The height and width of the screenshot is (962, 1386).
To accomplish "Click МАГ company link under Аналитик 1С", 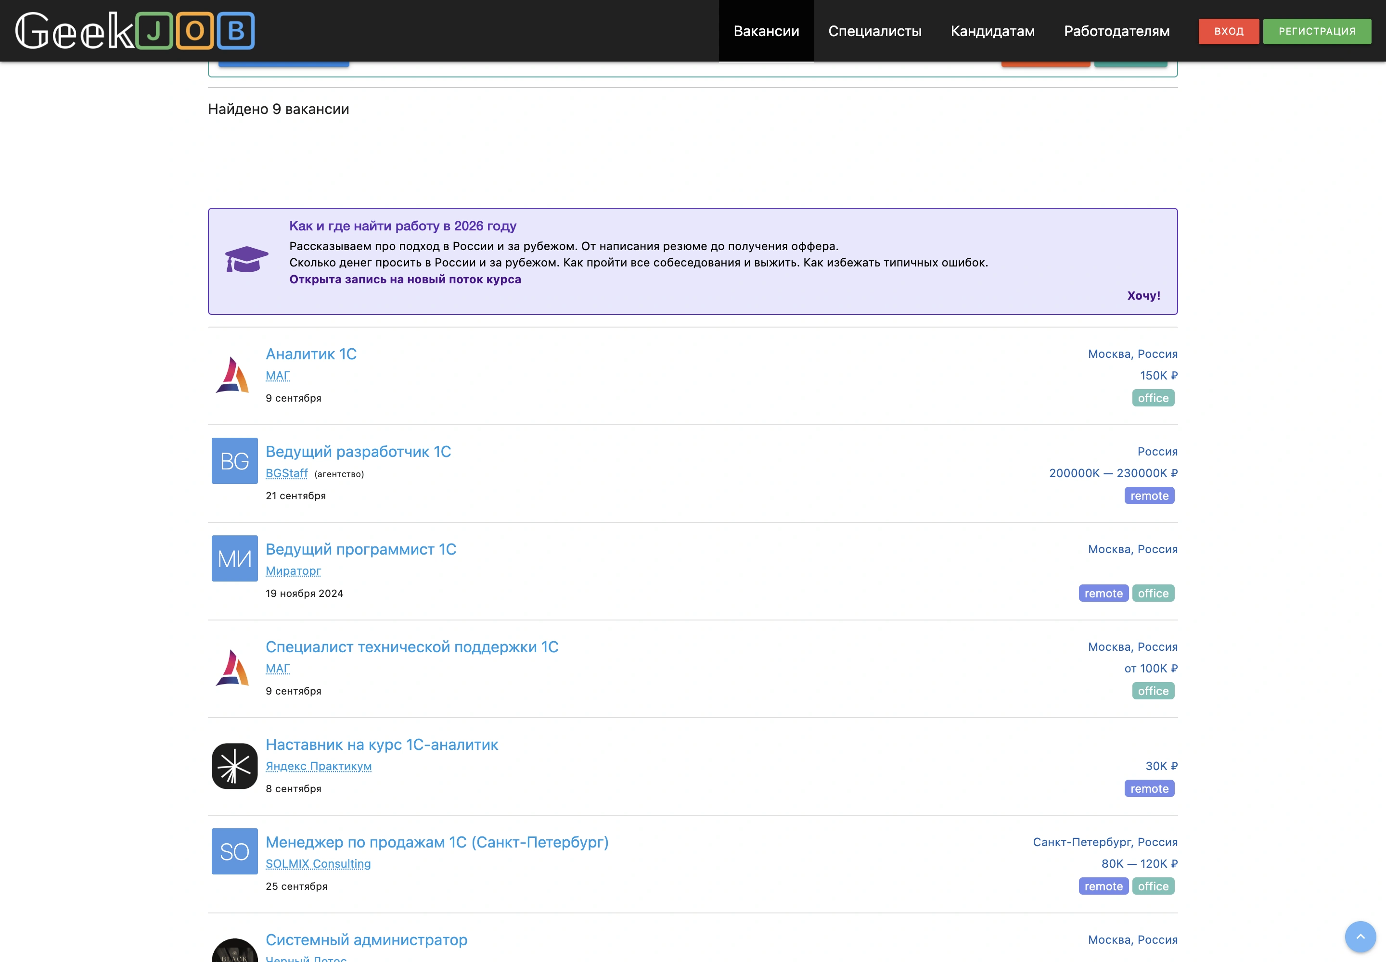I will click(x=278, y=376).
